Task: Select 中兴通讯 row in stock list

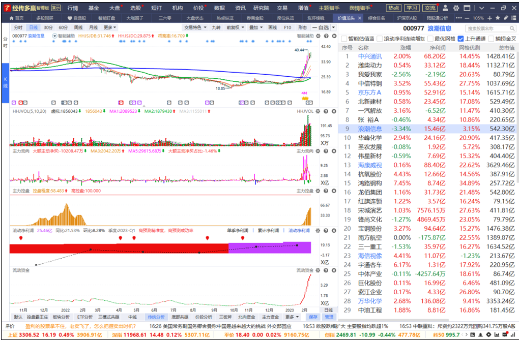Action: click(x=428, y=56)
